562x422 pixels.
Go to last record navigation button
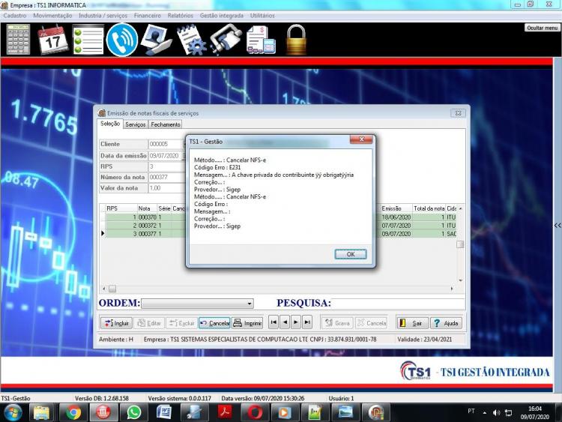307,322
